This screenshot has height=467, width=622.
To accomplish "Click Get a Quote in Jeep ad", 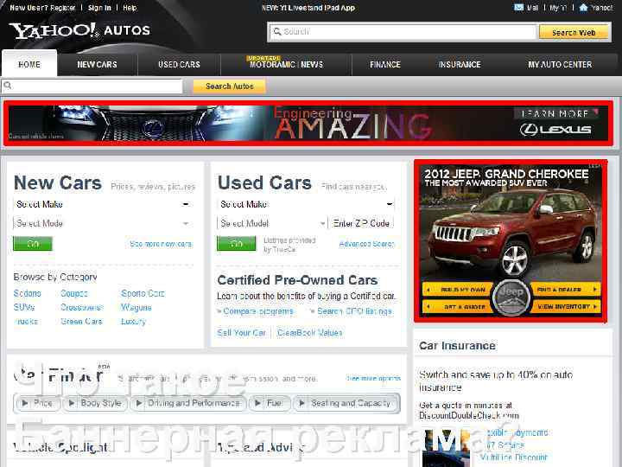I will pyautogui.click(x=457, y=306).
